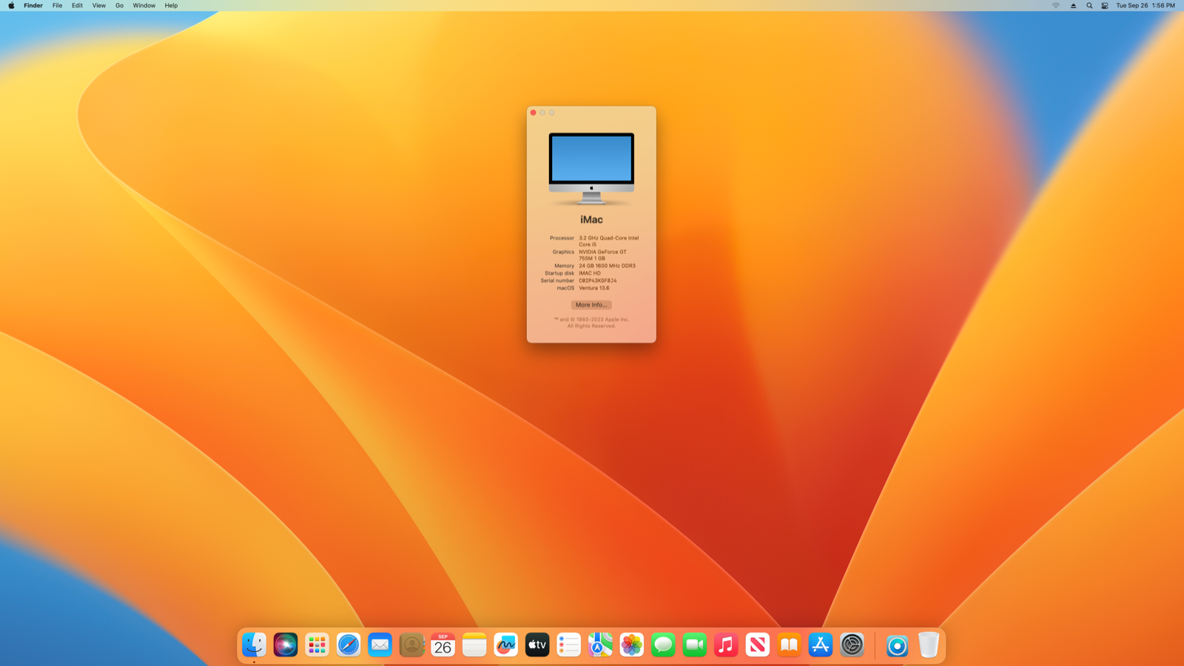Image resolution: width=1184 pixels, height=666 pixels.
Task: Launch Siri from the Dock
Action: coord(286,645)
